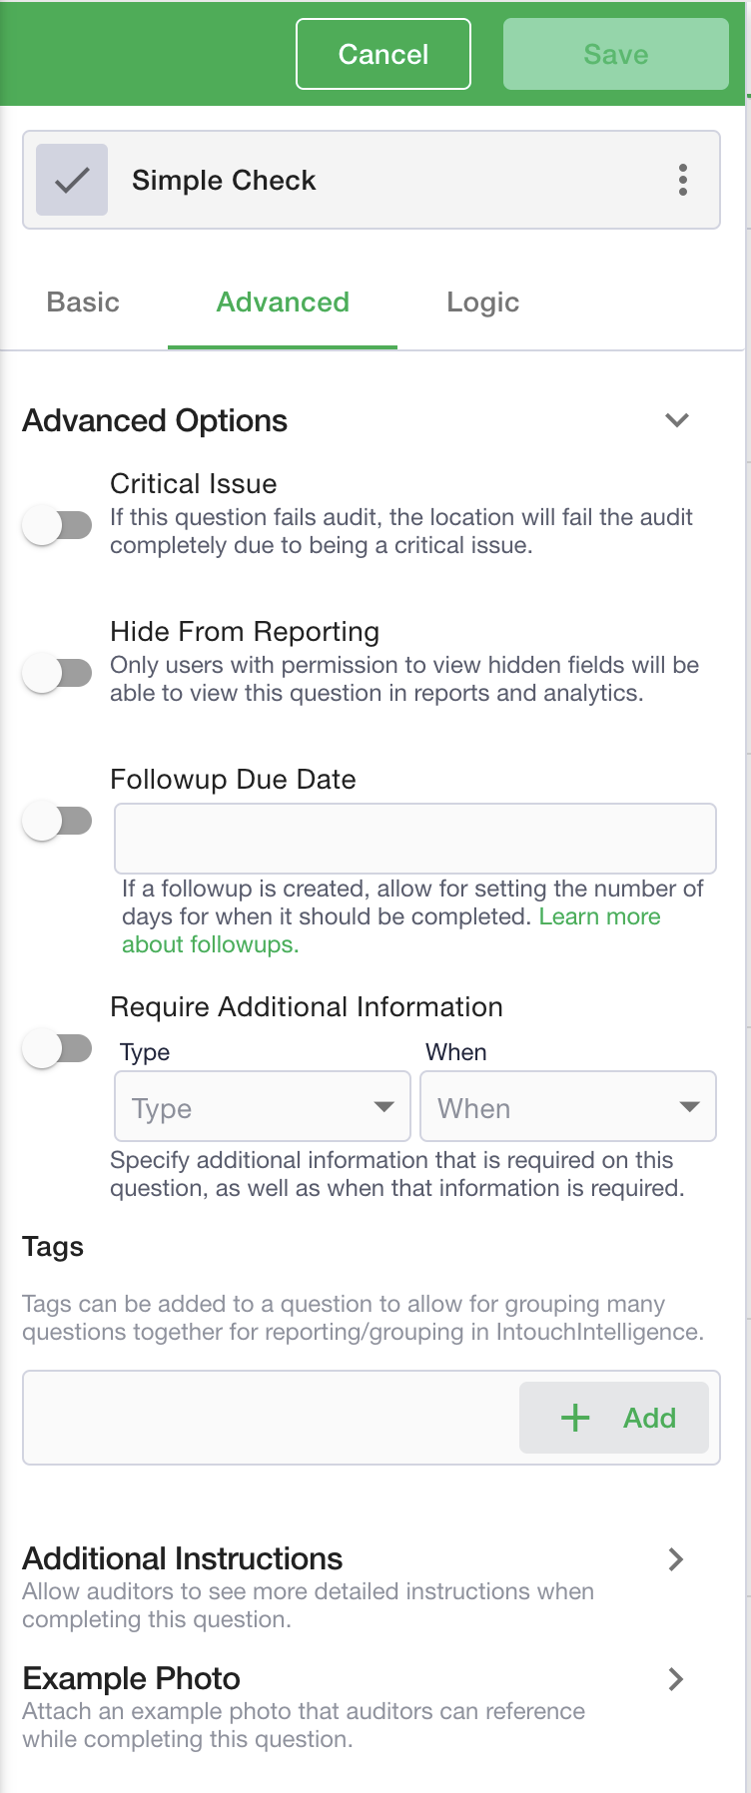
Task: Click the Followup Due Date input field
Action: click(x=415, y=839)
